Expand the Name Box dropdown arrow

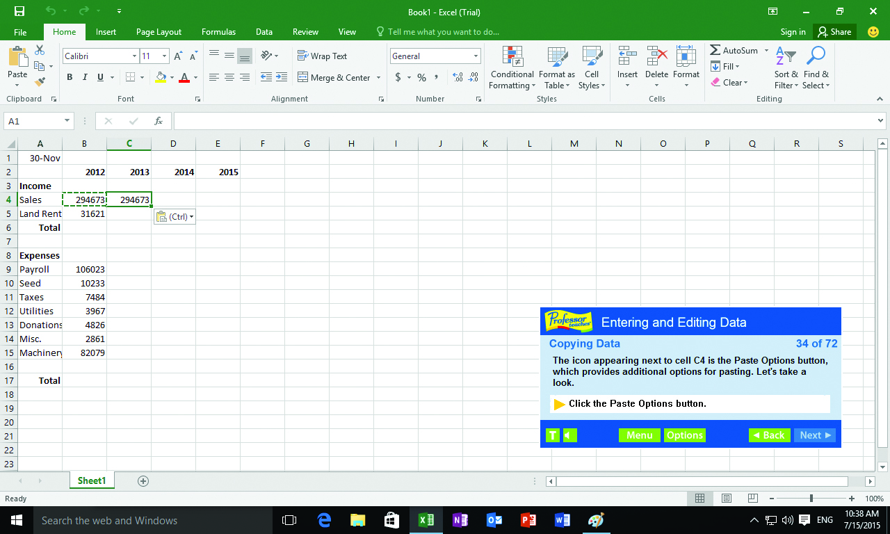point(67,121)
